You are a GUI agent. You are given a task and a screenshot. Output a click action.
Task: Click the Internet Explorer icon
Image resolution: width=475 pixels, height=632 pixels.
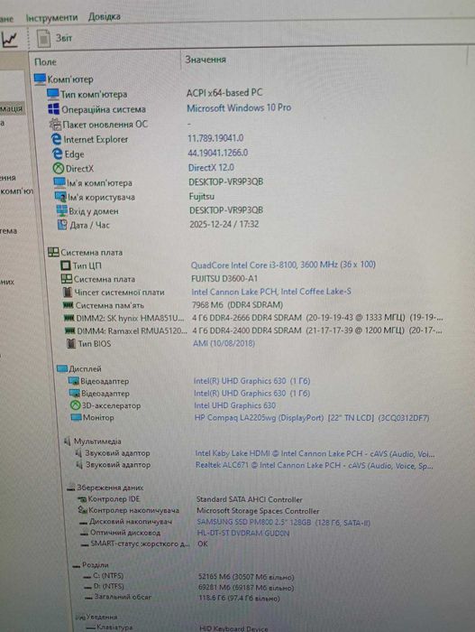(57, 139)
